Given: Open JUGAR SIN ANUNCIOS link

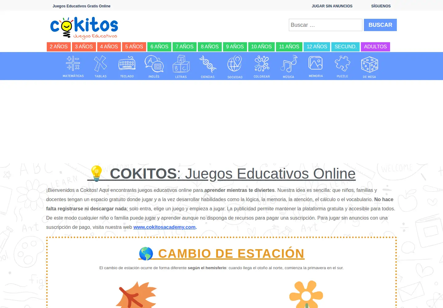Looking at the screenshot, I should click(x=332, y=6).
